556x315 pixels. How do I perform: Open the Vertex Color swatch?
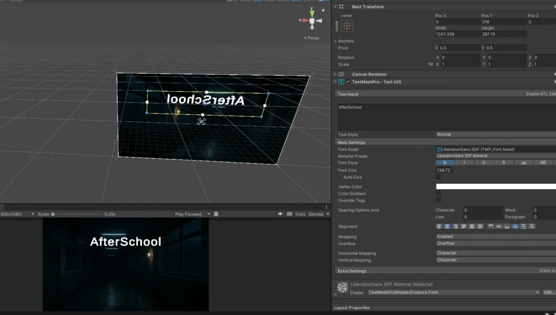click(x=495, y=187)
